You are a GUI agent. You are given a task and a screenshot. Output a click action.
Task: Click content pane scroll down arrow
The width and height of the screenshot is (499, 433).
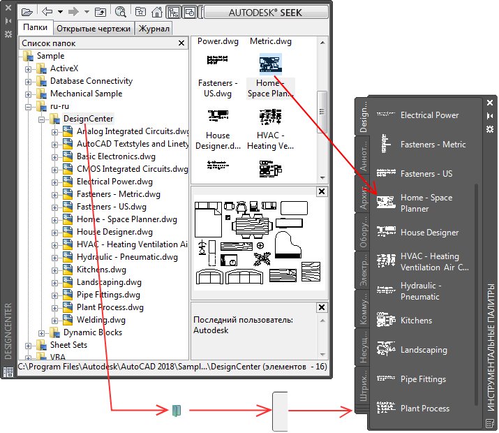point(322,177)
